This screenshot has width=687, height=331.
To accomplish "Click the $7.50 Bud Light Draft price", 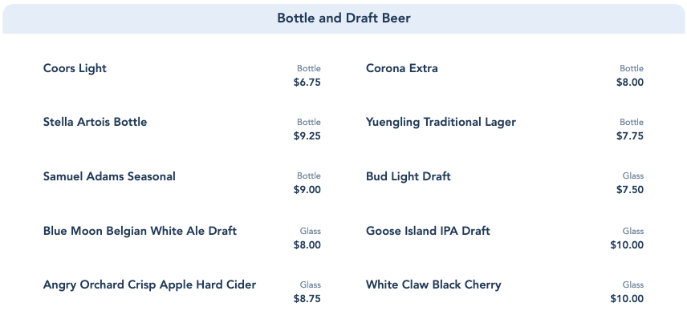I will pos(630,191).
